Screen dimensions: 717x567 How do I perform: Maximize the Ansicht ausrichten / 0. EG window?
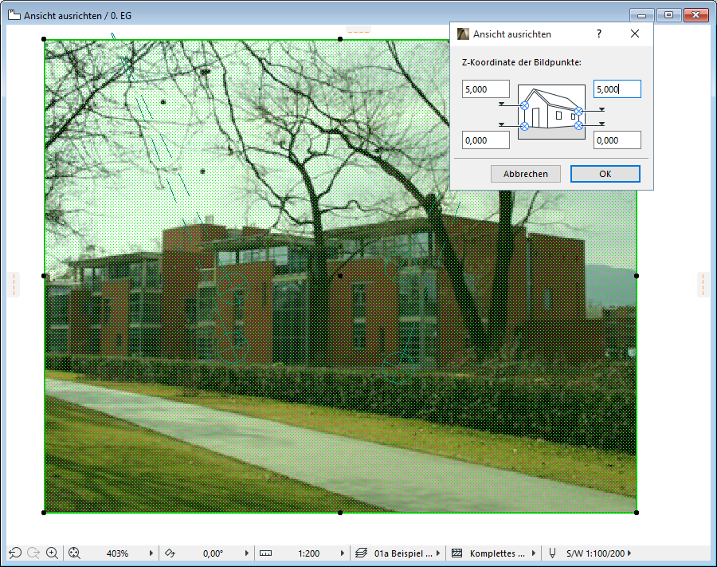668,15
